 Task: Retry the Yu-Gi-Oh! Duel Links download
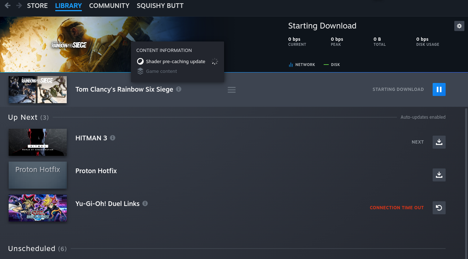tap(439, 207)
